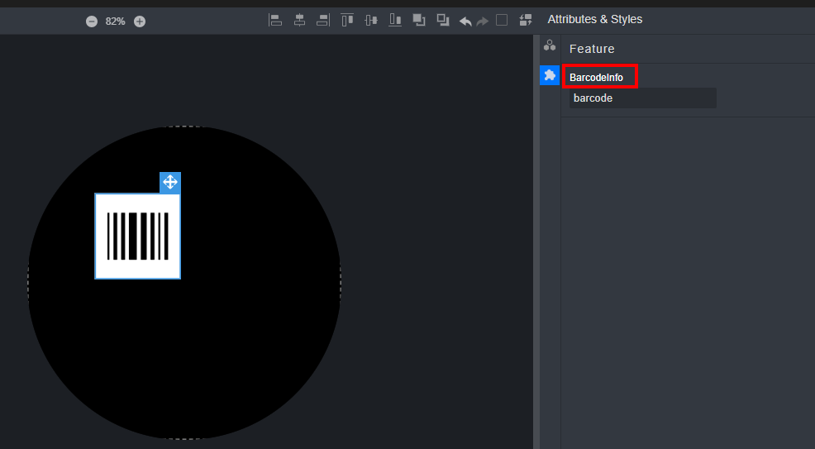Open the attributes tab with hexagon icon
This screenshot has height=449, width=815.
(550, 46)
